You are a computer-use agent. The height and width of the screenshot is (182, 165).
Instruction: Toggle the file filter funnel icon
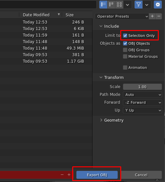tap(139, 5)
